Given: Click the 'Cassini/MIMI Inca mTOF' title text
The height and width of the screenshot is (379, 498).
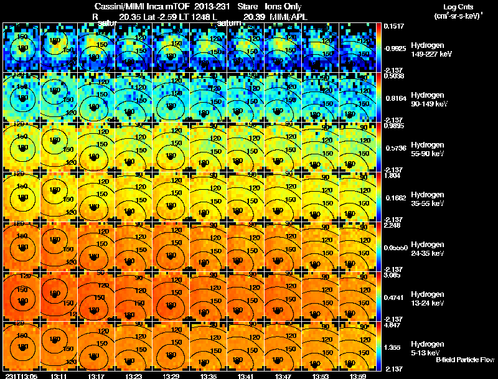Looking at the screenshot, I should pos(142,7).
